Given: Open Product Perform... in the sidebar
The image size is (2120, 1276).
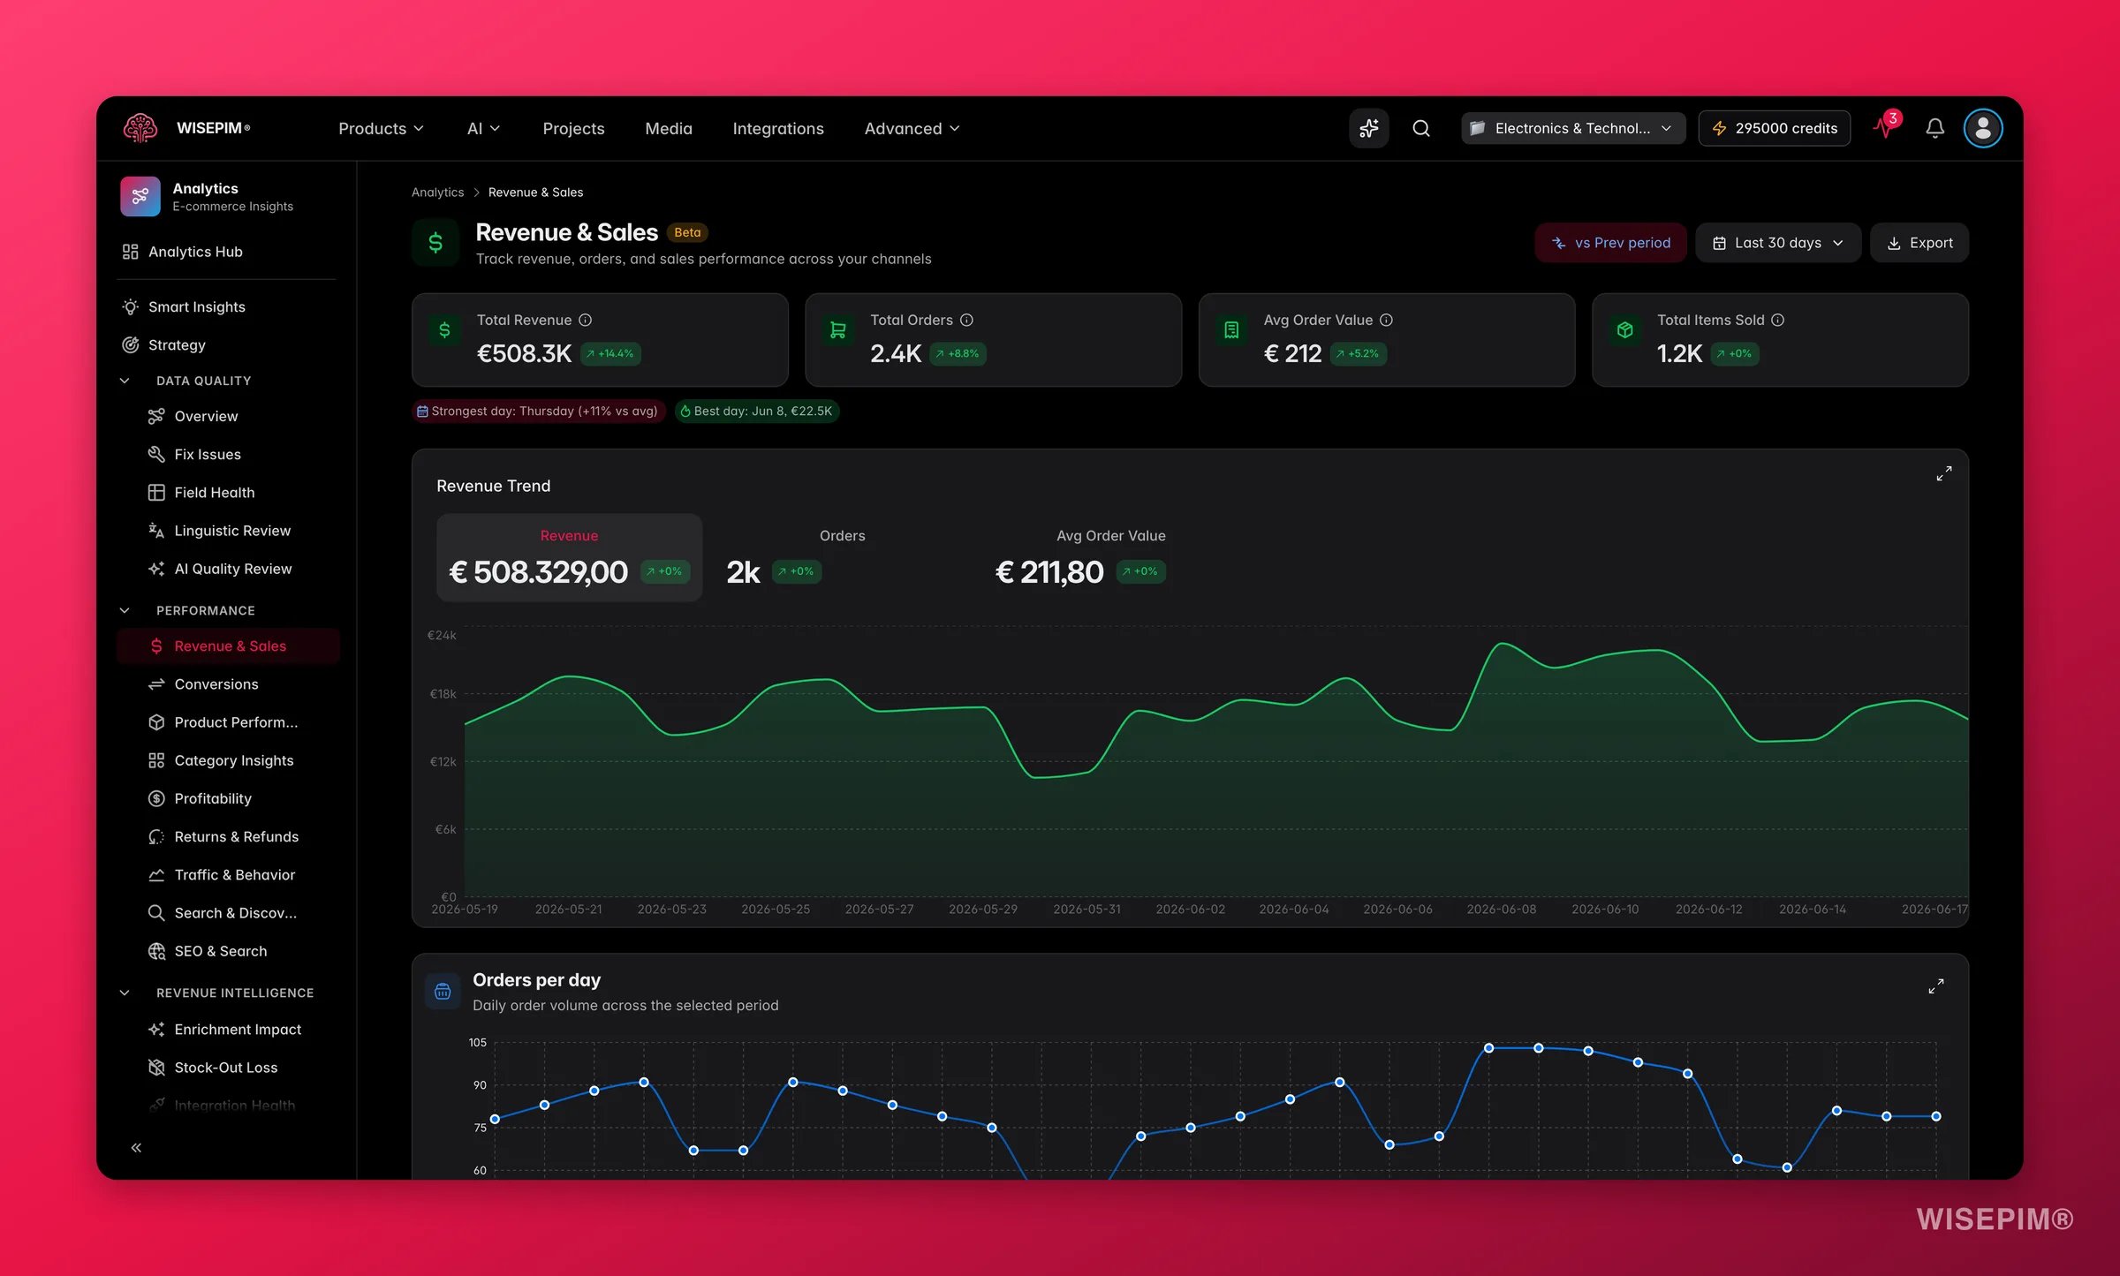Looking at the screenshot, I should (227, 722).
